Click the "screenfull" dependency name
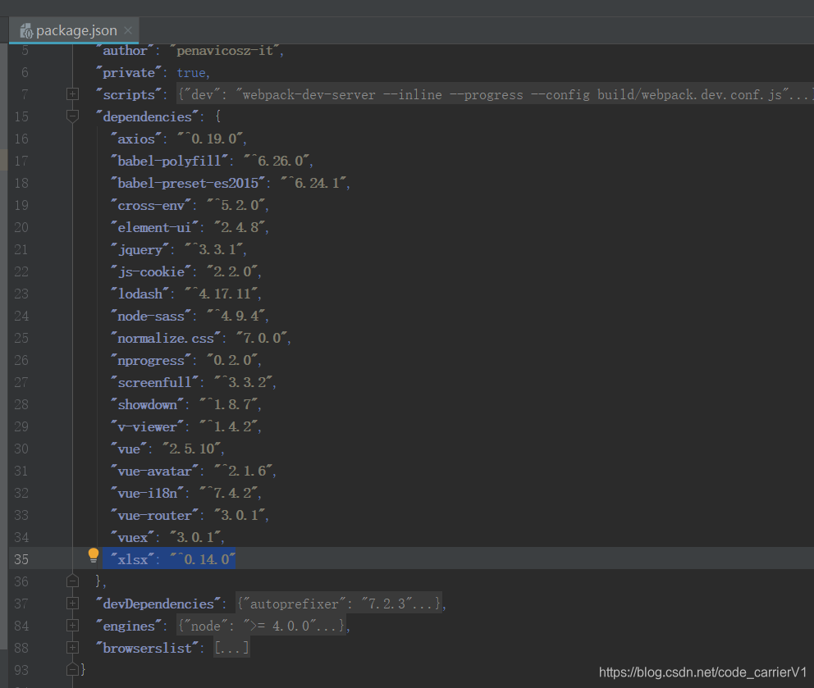 pos(155,382)
